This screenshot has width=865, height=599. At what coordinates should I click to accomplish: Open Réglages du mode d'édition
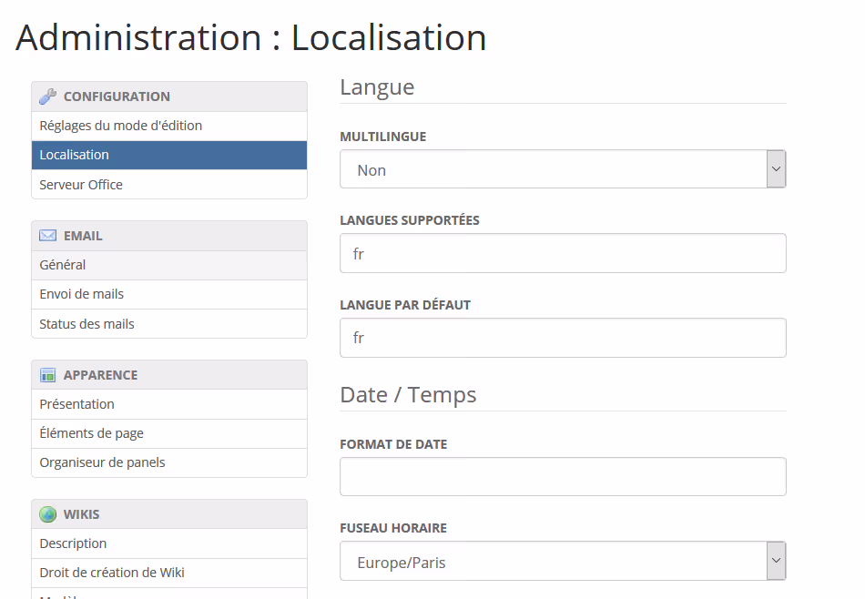[x=120, y=126]
